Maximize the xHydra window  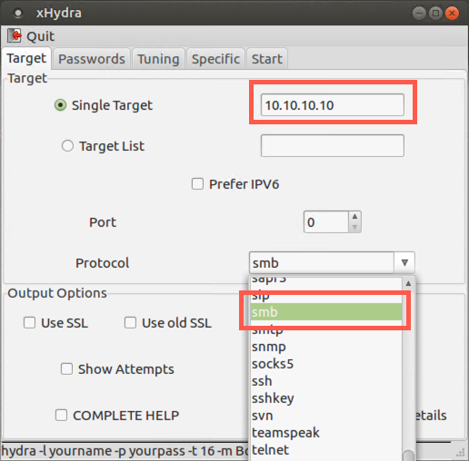[435, 13]
